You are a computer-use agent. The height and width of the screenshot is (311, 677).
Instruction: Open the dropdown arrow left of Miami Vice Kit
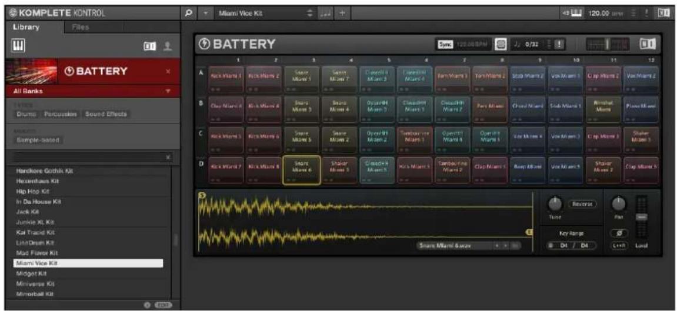coord(206,13)
